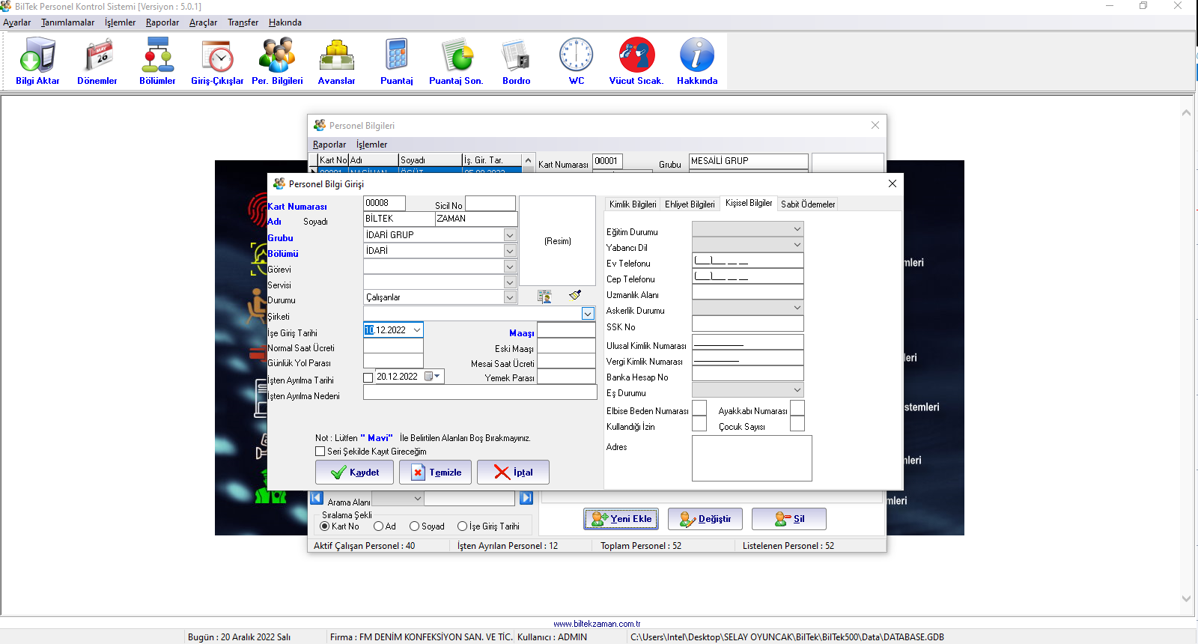
Task: Expand the Askerlik Durumu dropdown
Action: pyautogui.click(x=797, y=307)
